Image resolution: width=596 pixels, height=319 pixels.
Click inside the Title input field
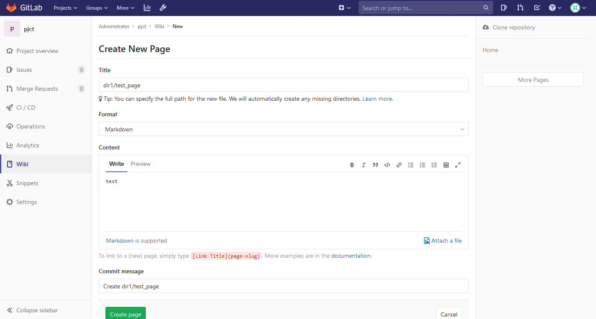point(284,85)
